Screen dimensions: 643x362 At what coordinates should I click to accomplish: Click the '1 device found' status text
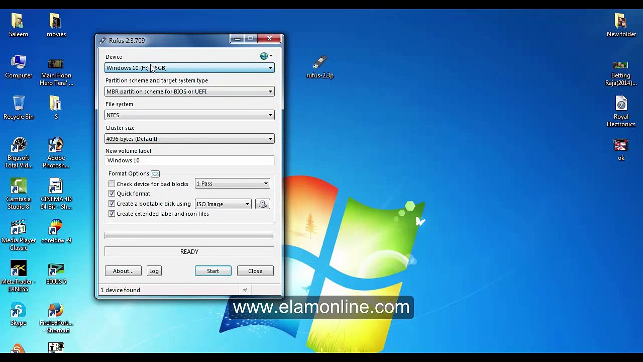tap(120, 290)
